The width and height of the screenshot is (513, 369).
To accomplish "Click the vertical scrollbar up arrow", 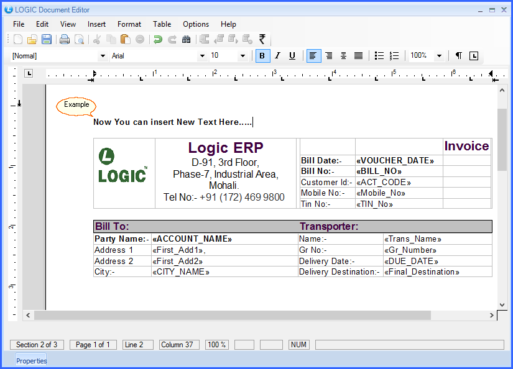I will (502, 90).
